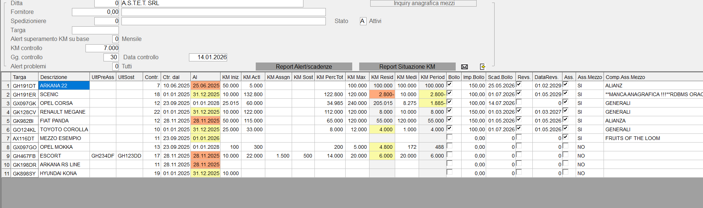Focus the Data controllo date field
703x208 pixels.
point(208,57)
